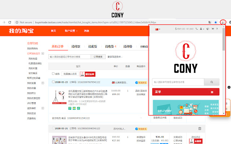The image size is (231, 144).
Task: Select the 所有订单 tab
Action: [x=58, y=46]
